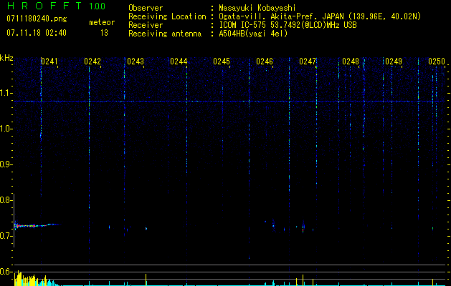Click the 0245 time marker
Screen dimensions: 451x286
click(x=222, y=61)
